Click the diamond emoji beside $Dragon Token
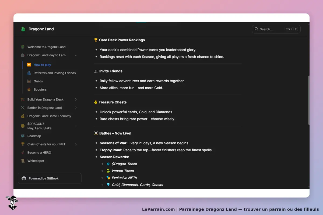323x215 pixels. [108, 164]
